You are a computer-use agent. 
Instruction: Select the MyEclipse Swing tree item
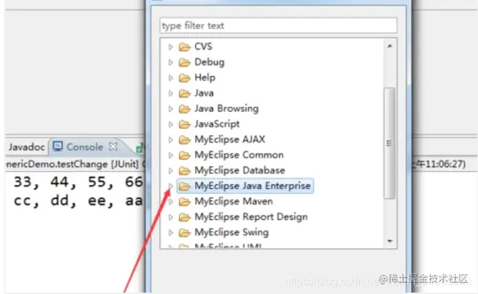(231, 232)
